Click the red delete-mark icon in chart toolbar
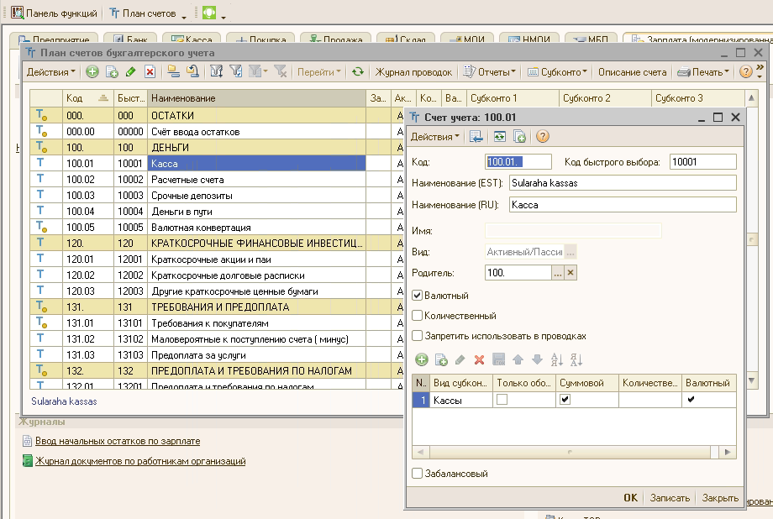The height and width of the screenshot is (519, 773). click(x=150, y=72)
